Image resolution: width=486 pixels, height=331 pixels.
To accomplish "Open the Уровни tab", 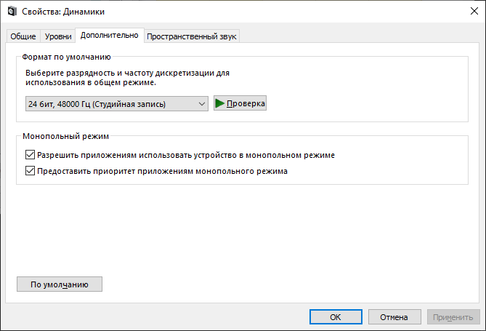I will pos(58,36).
